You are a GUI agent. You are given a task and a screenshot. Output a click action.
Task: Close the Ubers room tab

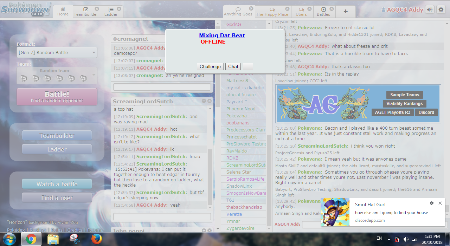click(309, 9)
